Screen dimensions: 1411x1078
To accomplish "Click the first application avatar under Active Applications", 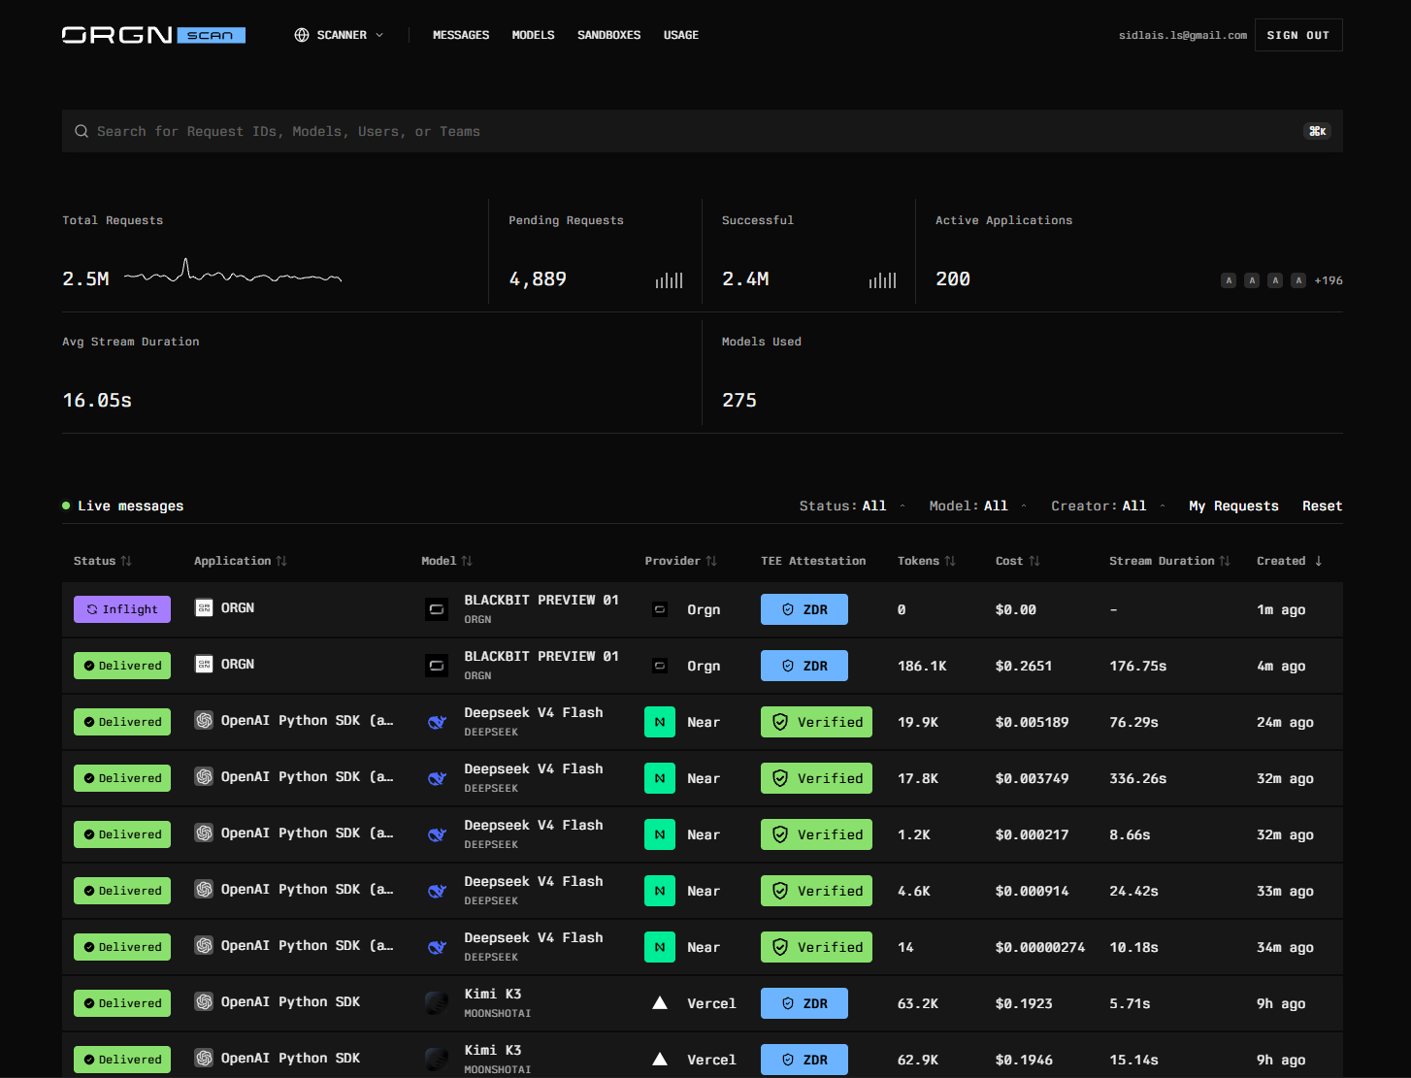I will [1229, 280].
